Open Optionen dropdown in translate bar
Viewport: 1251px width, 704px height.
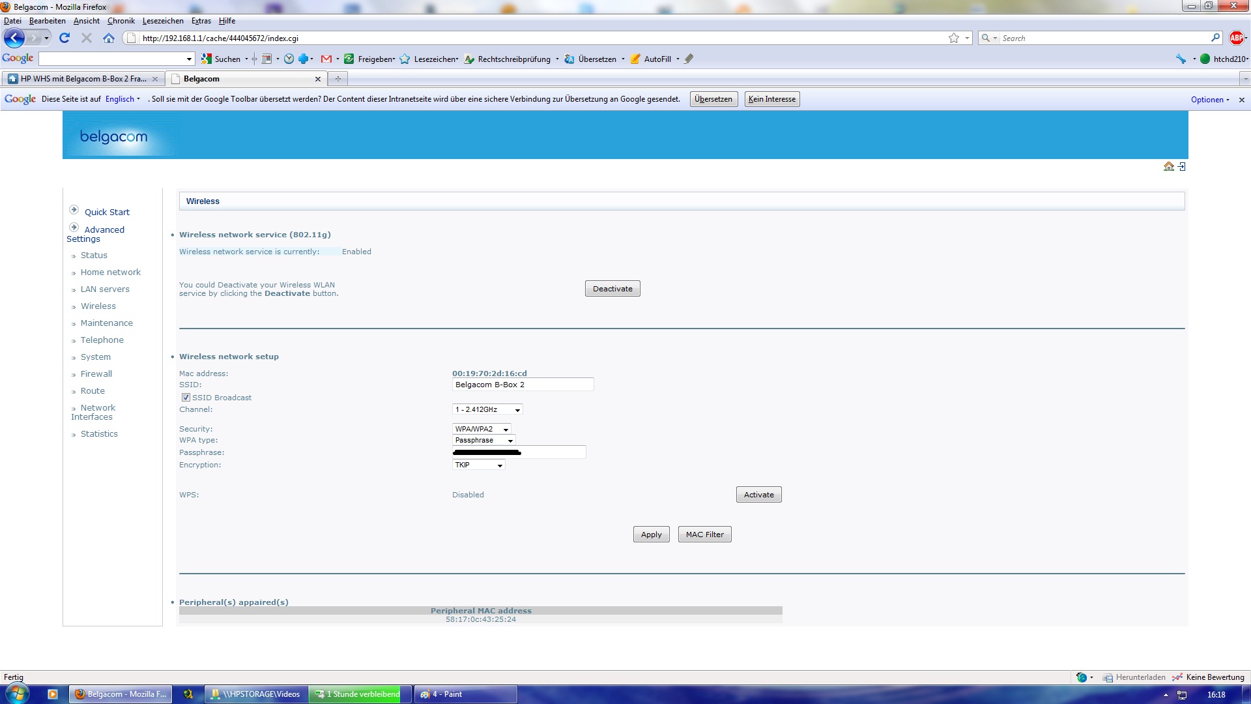tap(1210, 99)
